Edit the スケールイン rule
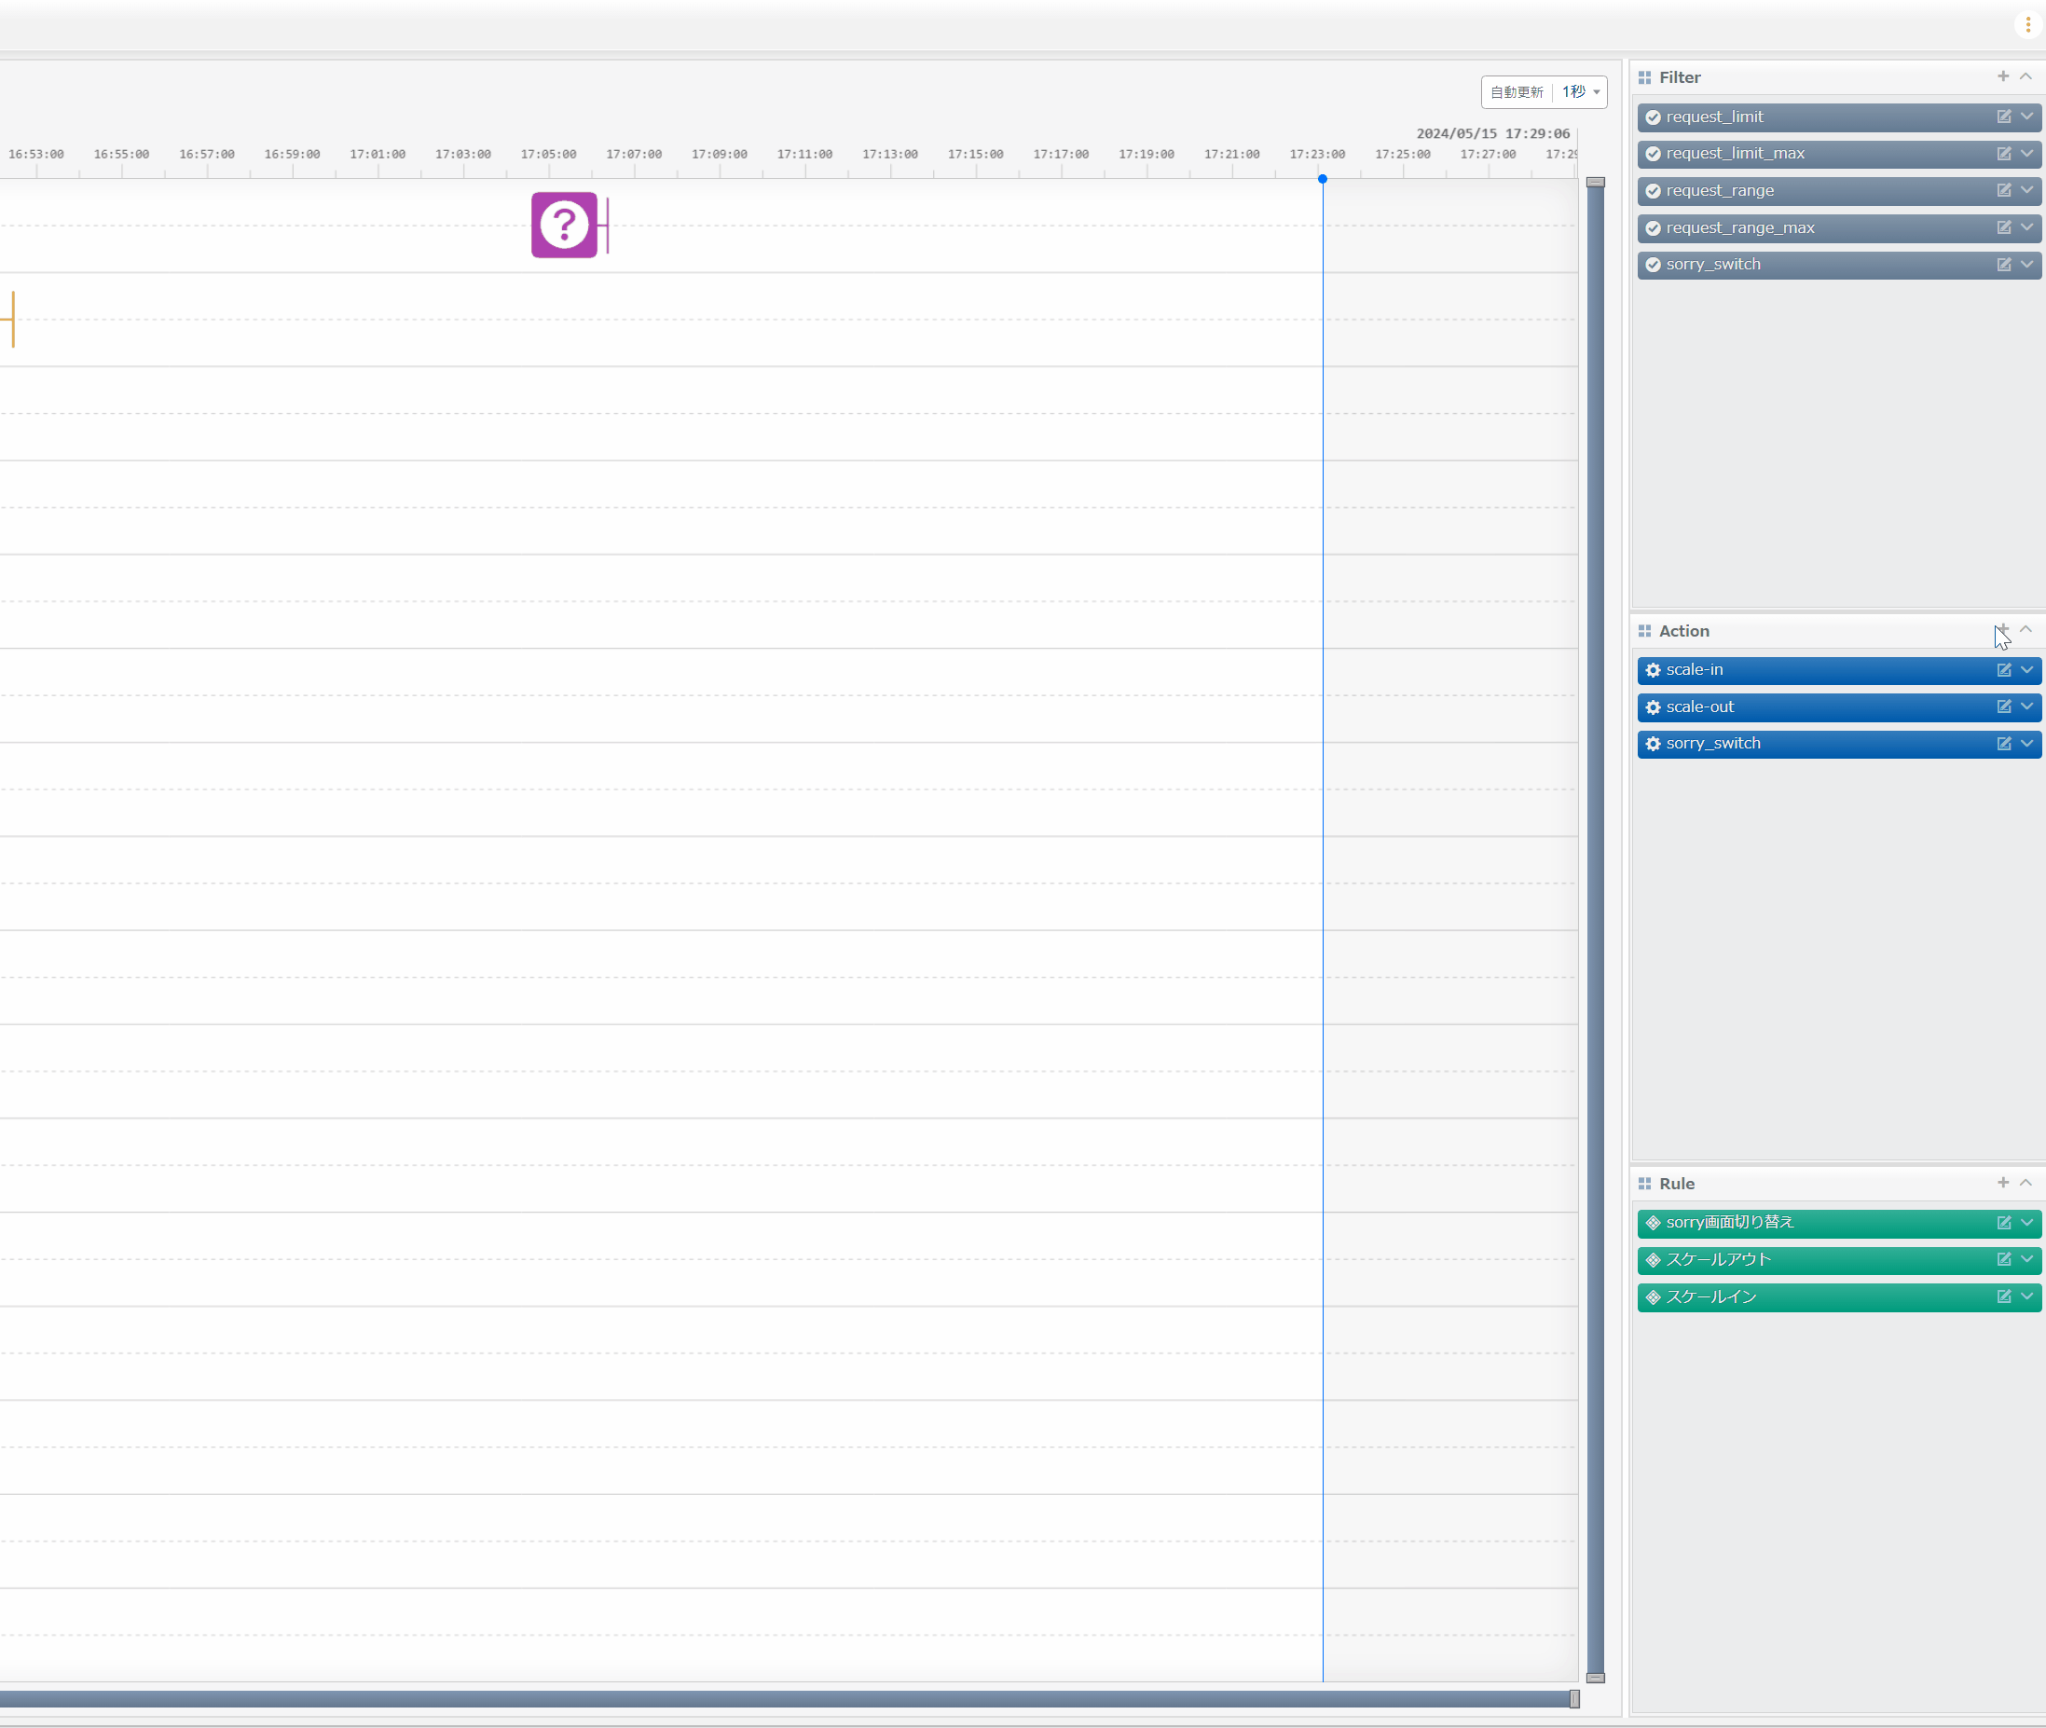The image size is (2046, 1728). coord(2004,1297)
